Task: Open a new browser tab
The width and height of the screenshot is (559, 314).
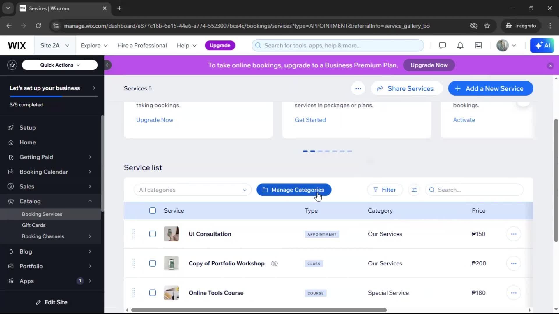Action: pos(119,8)
